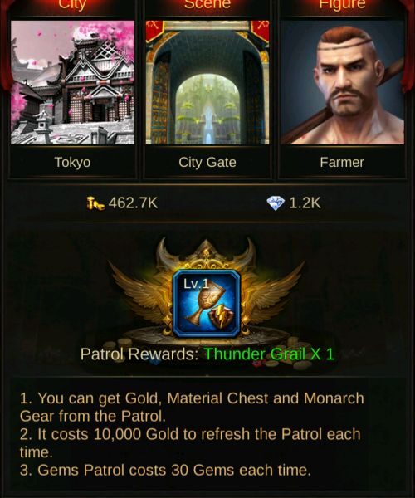Click the gold coins currency icon
This screenshot has width=415, height=498.
tap(95, 203)
